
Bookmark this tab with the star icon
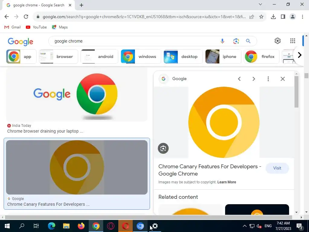(261, 17)
